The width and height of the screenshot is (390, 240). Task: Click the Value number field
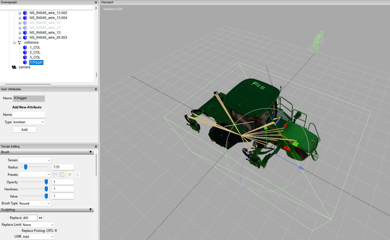[x=63, y=196]
